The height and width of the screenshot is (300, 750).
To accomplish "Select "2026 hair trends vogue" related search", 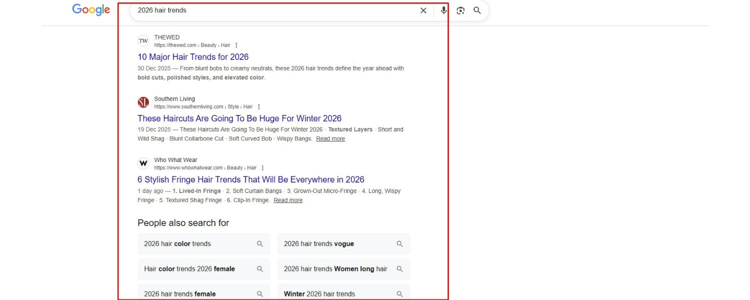I will pyautogui.click(x=343, y=244).
